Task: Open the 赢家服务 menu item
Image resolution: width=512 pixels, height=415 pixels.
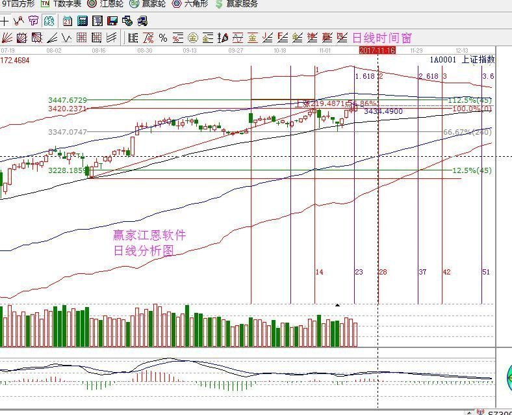Action: (237, 4)
